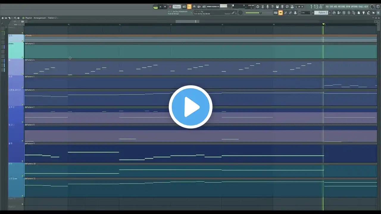Click the stop transport button
This screenshot has height=214, width=381.
165,7
